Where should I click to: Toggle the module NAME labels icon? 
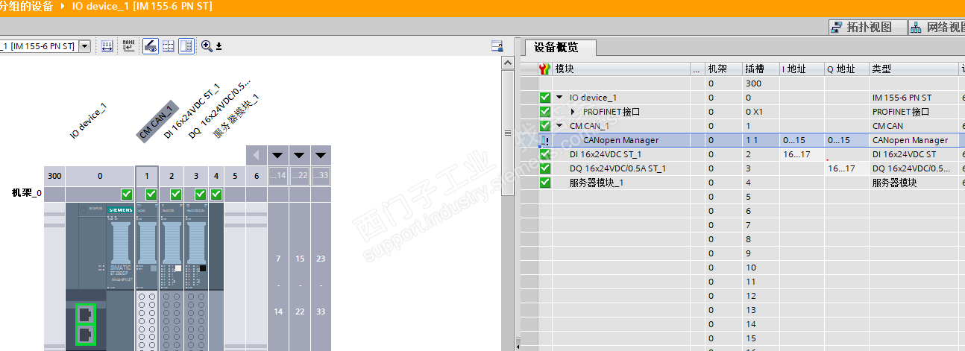tap(128, 46)
